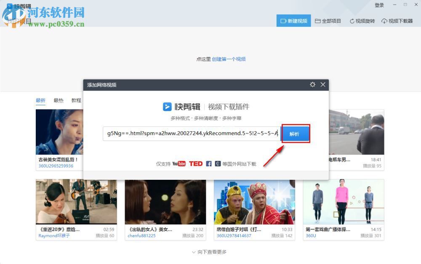Open 全部项目 in toolbar
Screen dimensions: 421x264
pos(328,21)
